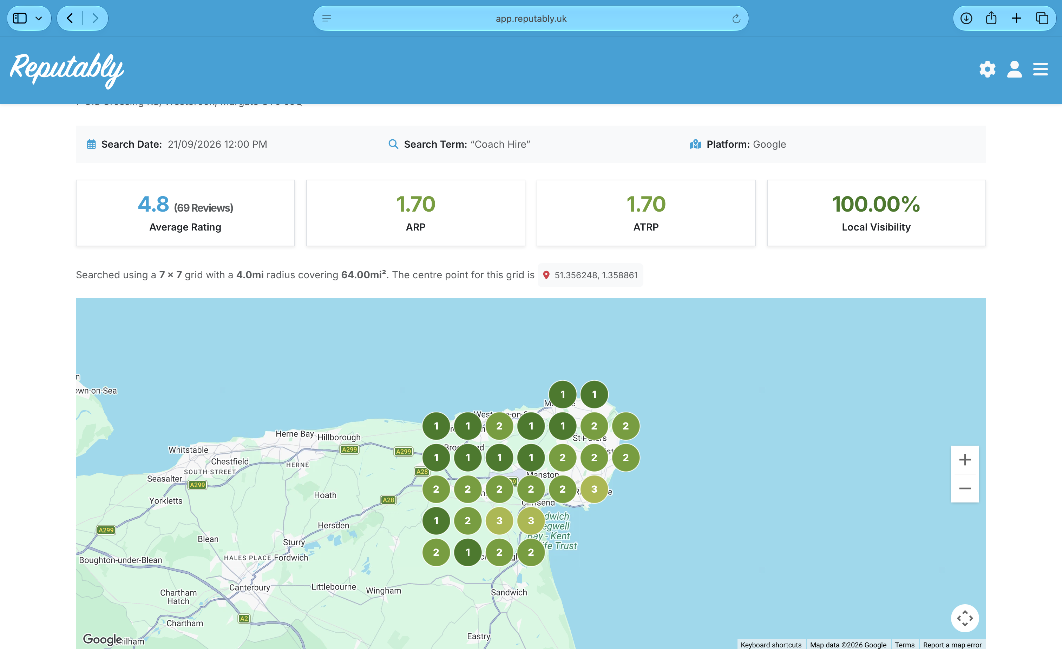Image resolution: width=1062 pixels, height=666 pixels.
Task: Zoom in on the map
Action: pos(965,460)
